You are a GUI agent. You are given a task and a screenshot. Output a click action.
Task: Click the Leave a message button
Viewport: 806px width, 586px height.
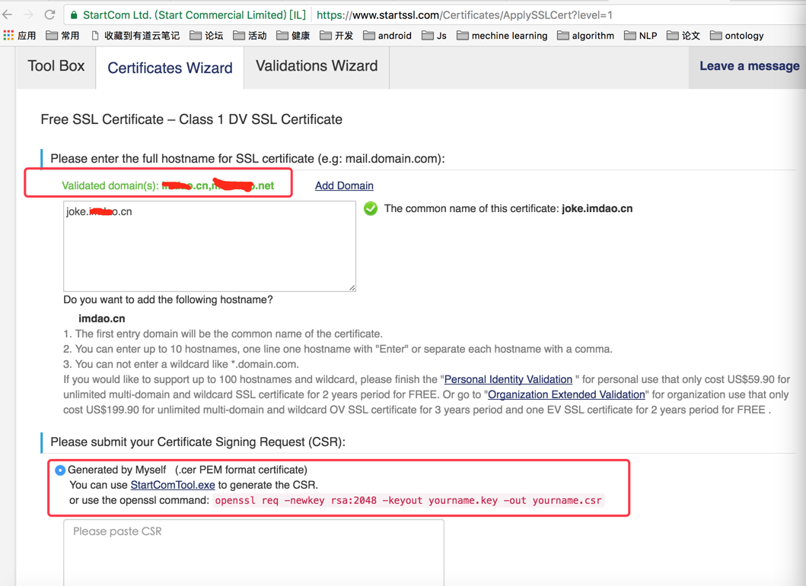point(749,66)
